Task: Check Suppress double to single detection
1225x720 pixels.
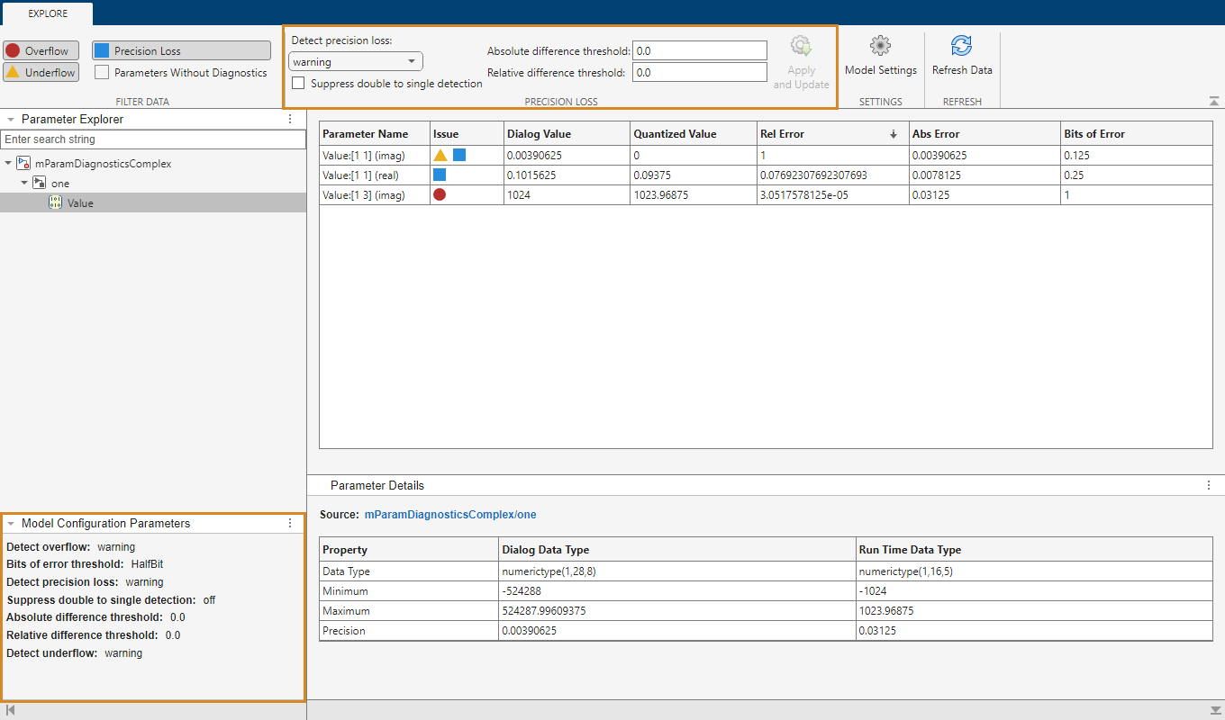Action: pyautogui.click(x=298, y=84)
